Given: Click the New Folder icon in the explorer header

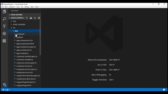Looking at the screenshot, I should click(x=31, y=18).
